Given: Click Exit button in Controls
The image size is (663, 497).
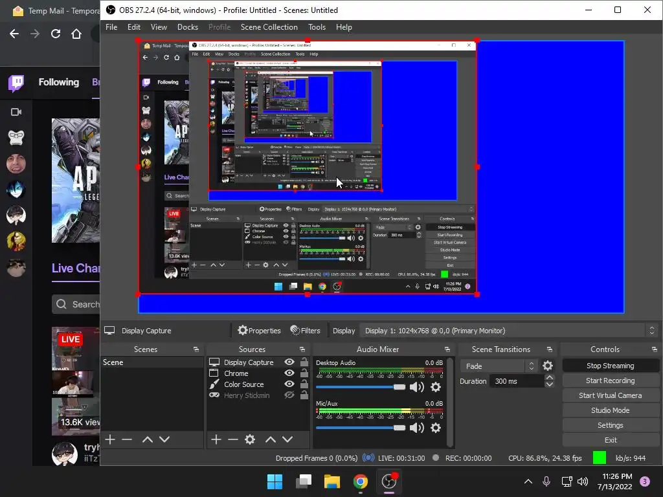Looking at the screenshot, I should click(610, 439).
